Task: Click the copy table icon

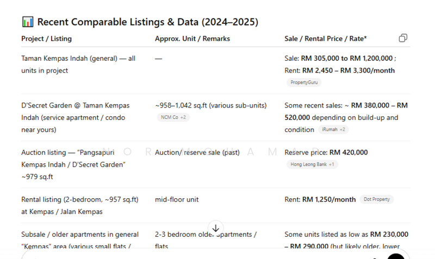Action: click(403, 38)
